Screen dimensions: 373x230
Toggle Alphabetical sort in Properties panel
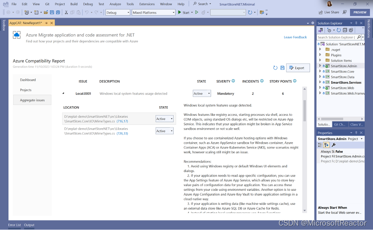coord(326,145)
